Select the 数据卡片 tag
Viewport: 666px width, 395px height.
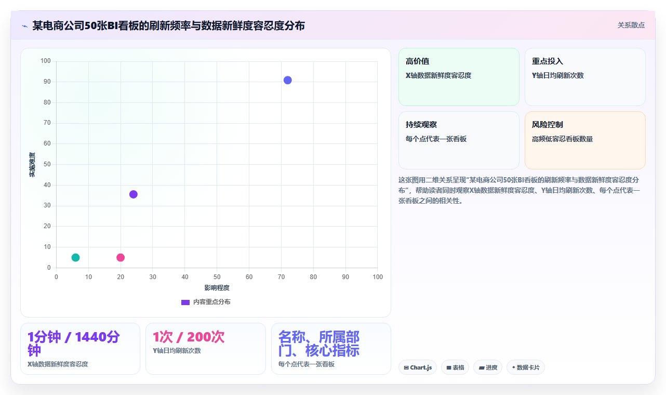click(526, 367)
